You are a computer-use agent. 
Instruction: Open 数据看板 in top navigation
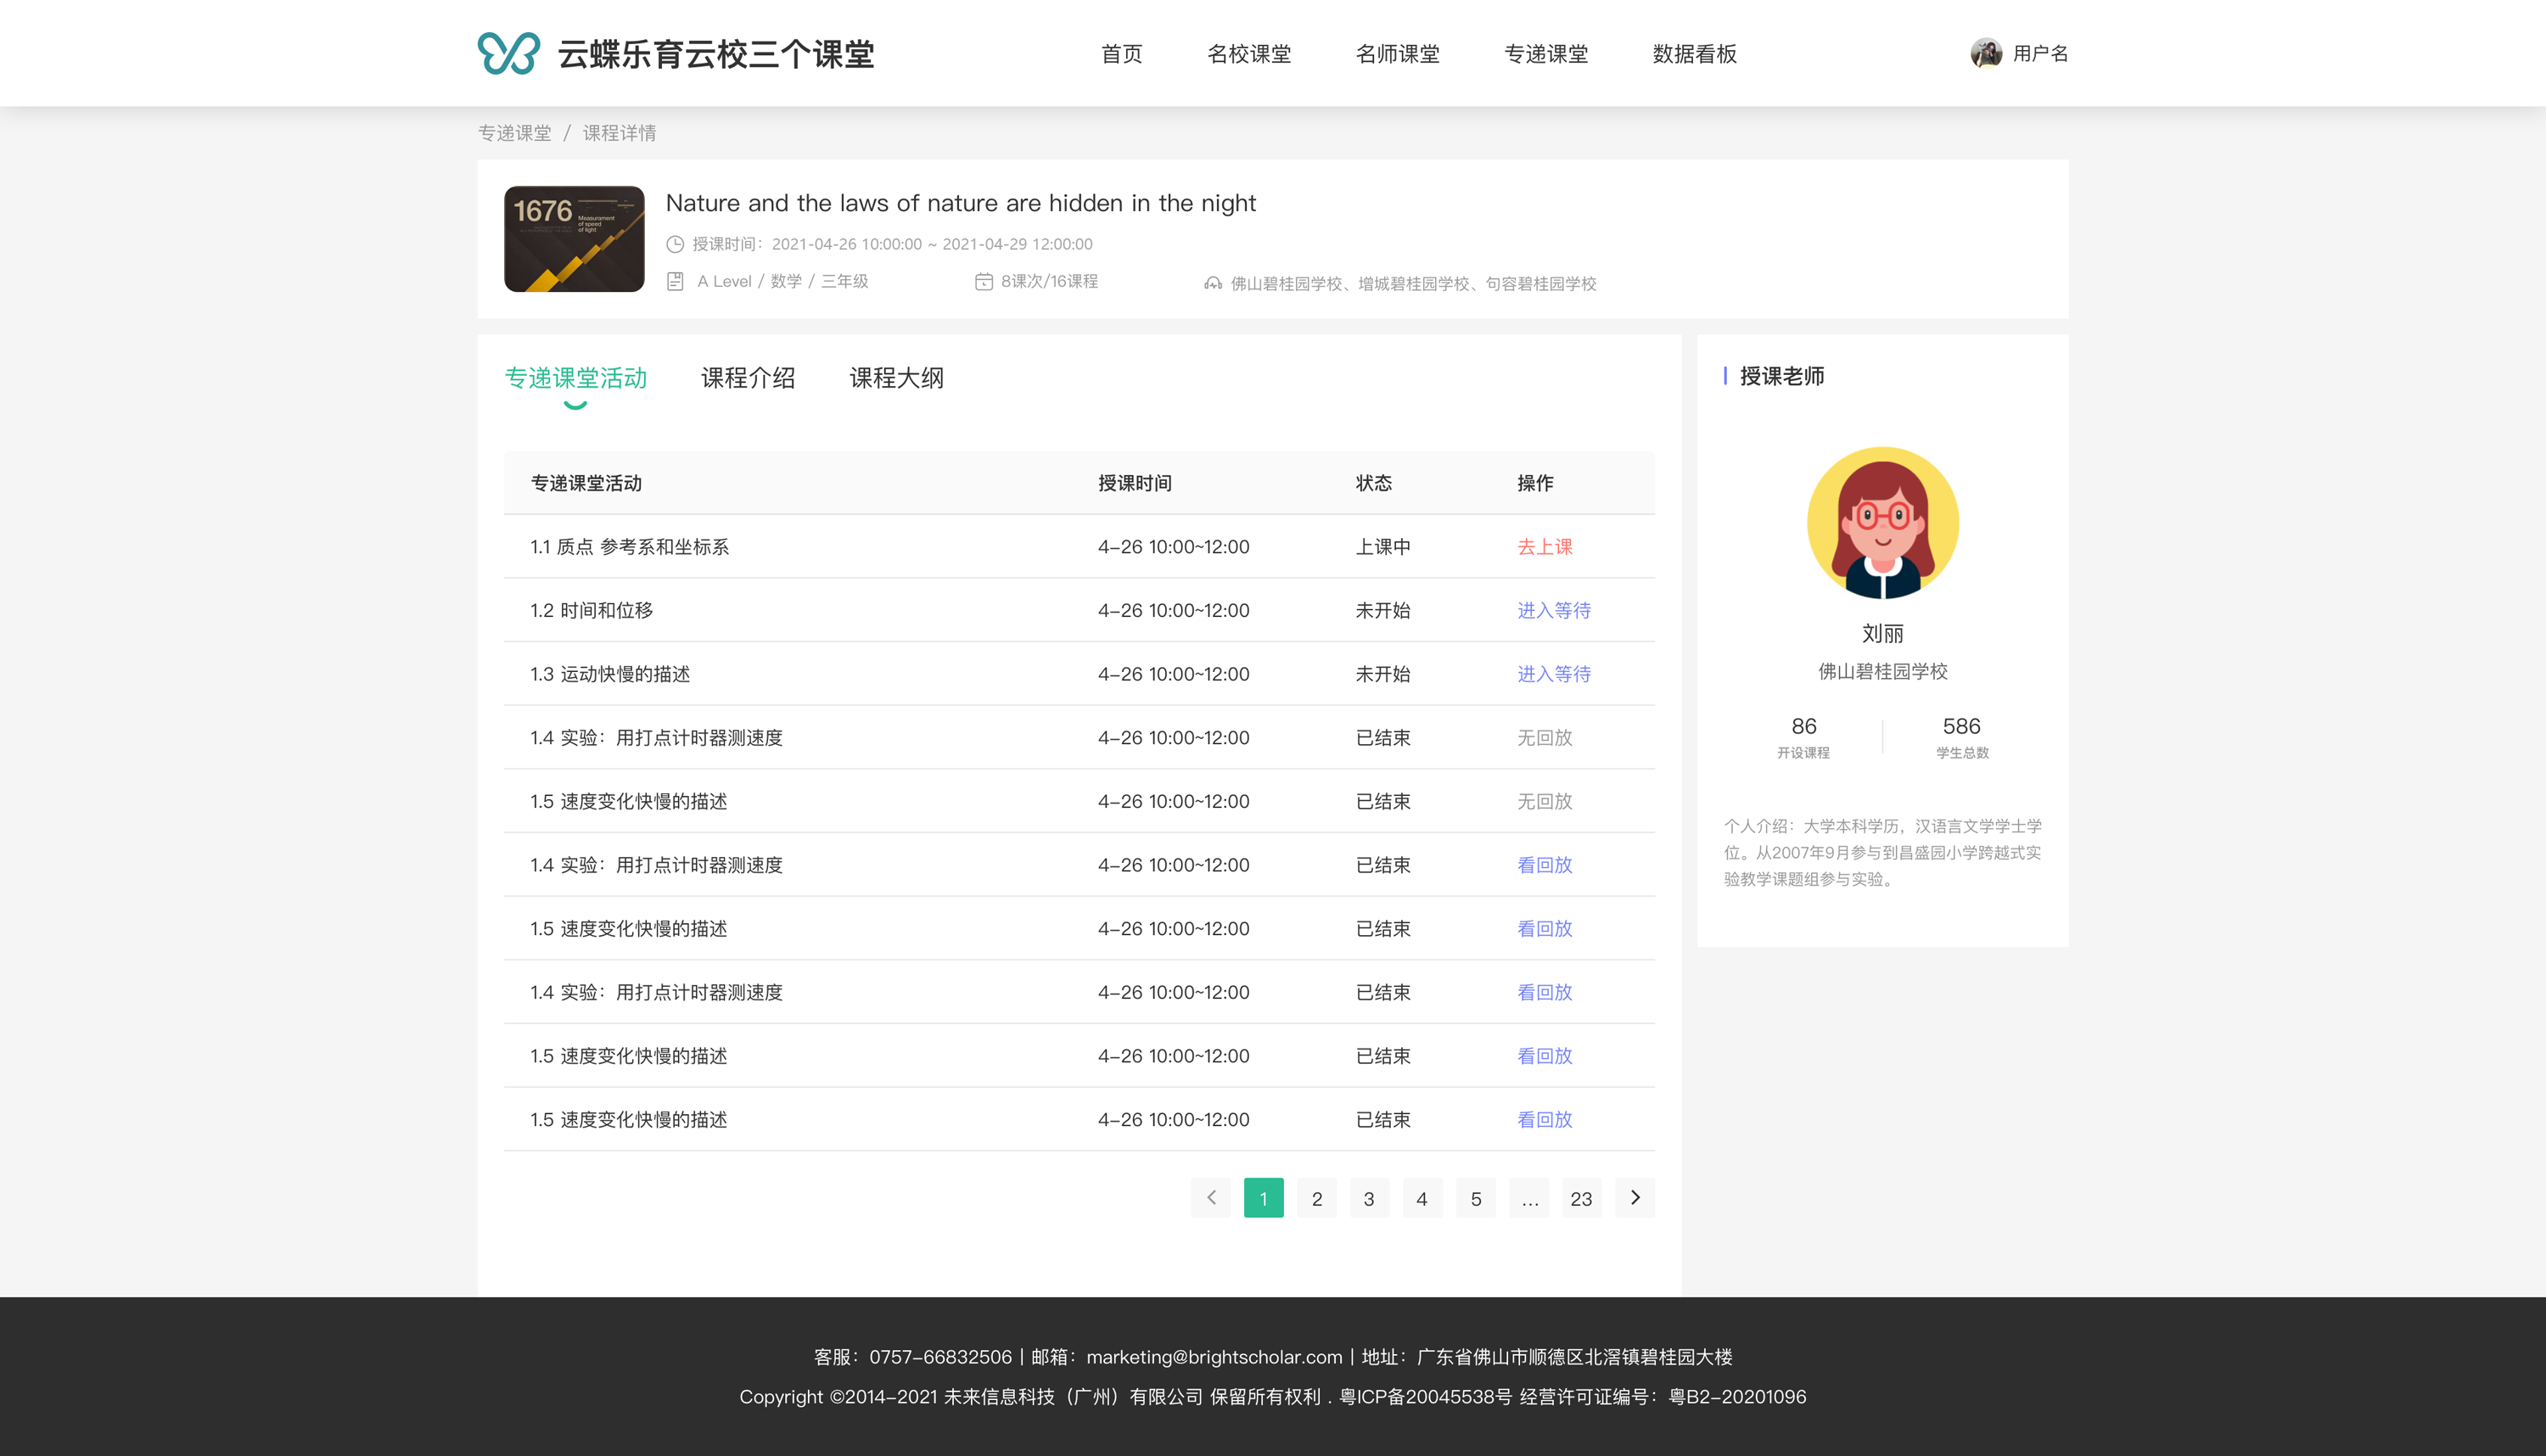(x=1694, y=54)
